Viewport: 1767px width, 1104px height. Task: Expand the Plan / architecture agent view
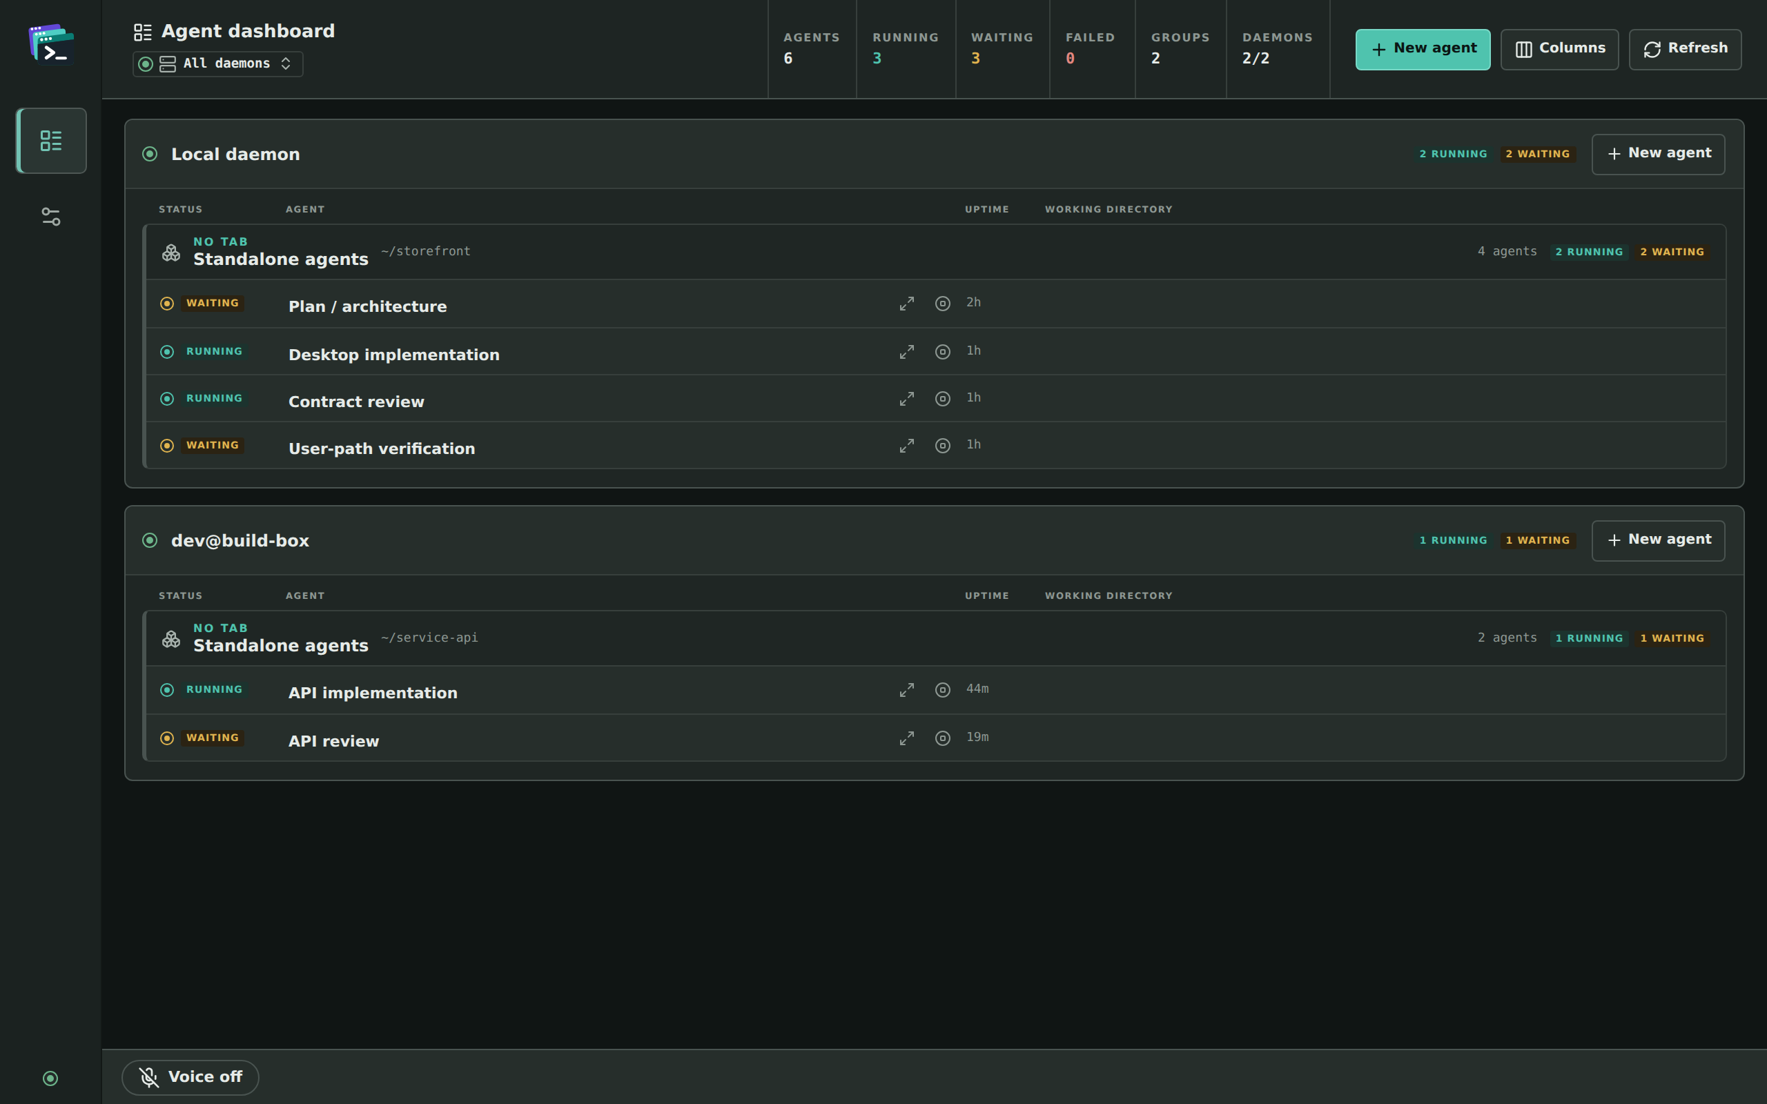point(907,304)
